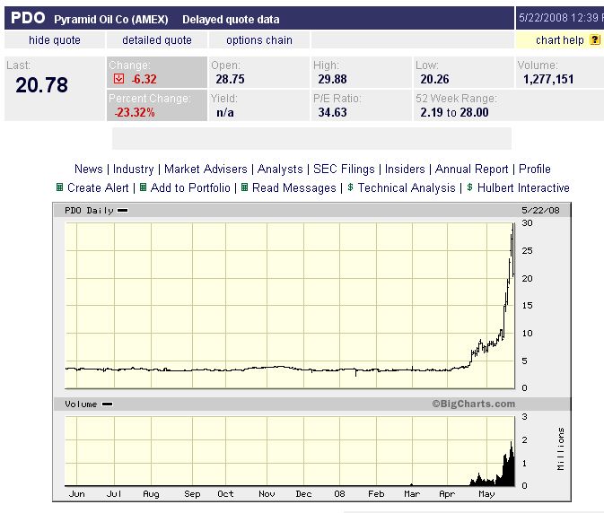The width and height of the screenshot is (604, 513).
Task: Click the Create Alert green icon
Action: tap(59, 187)
